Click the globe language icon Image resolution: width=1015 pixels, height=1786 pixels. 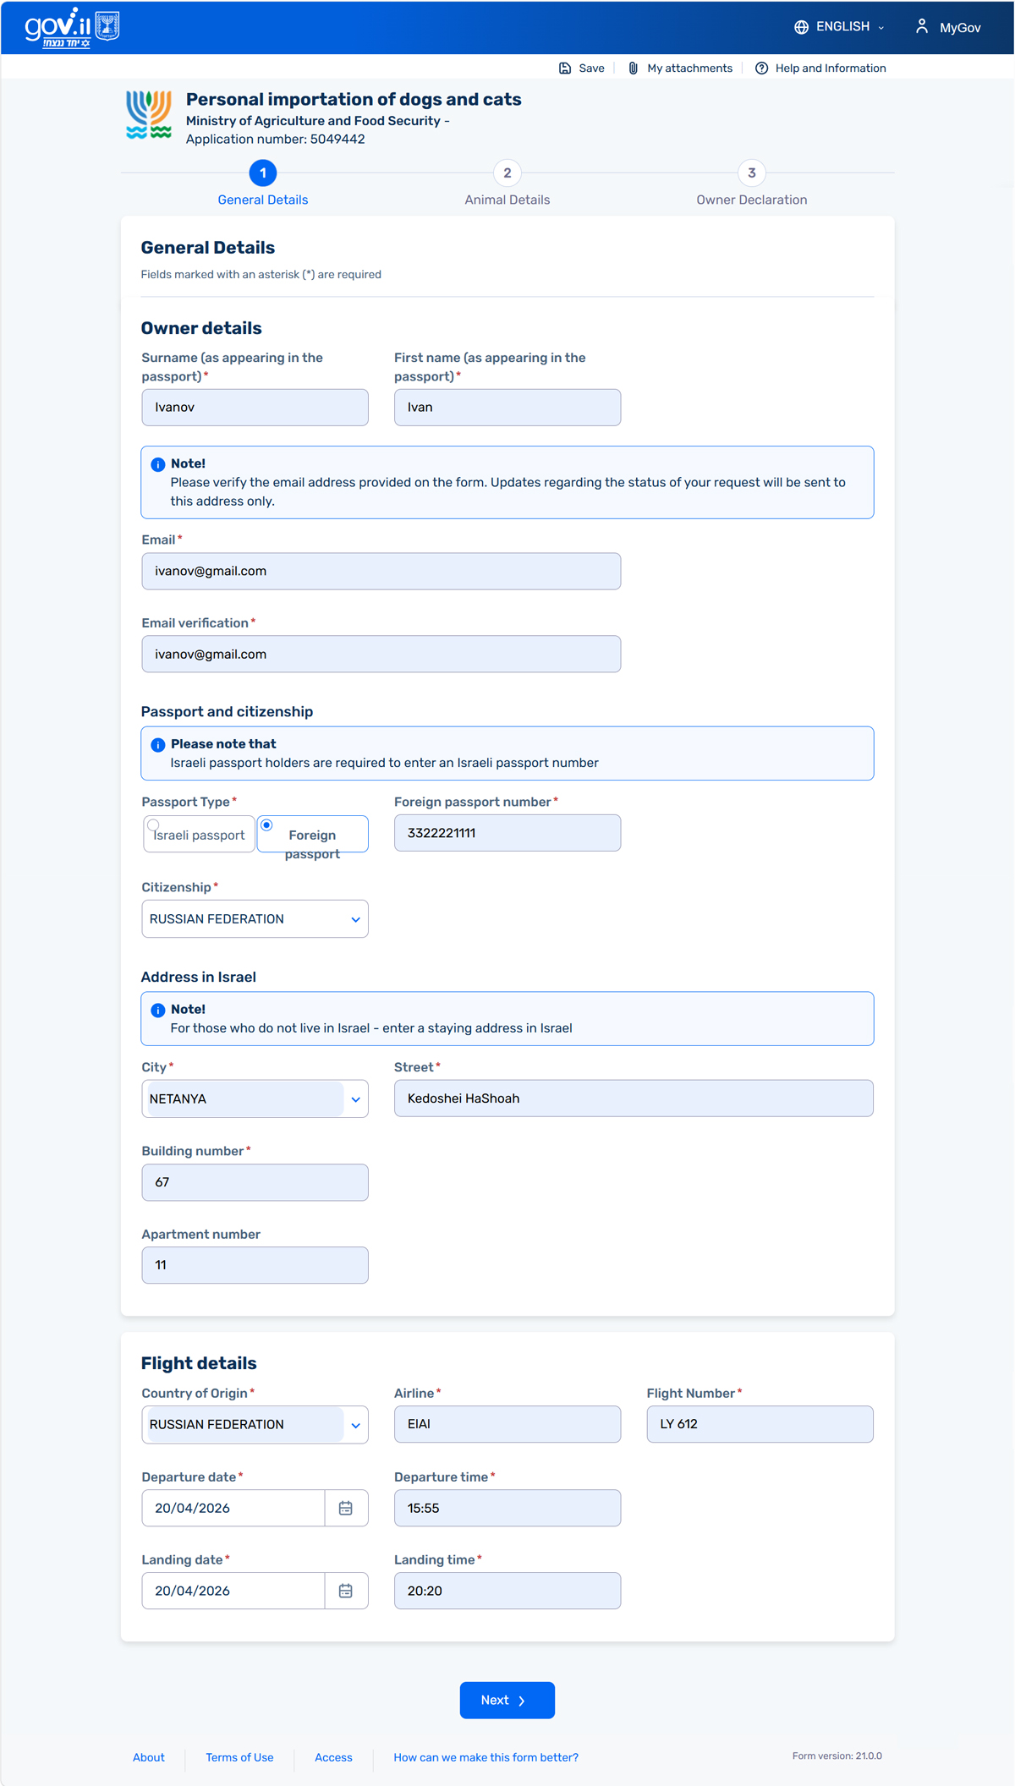point(801,27)
